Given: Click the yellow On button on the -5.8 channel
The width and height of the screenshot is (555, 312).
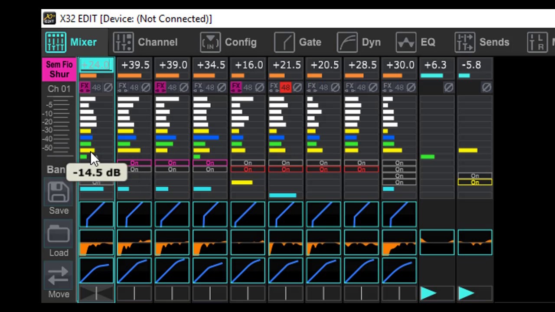Looking at the screenshot, I should (475, 182).
